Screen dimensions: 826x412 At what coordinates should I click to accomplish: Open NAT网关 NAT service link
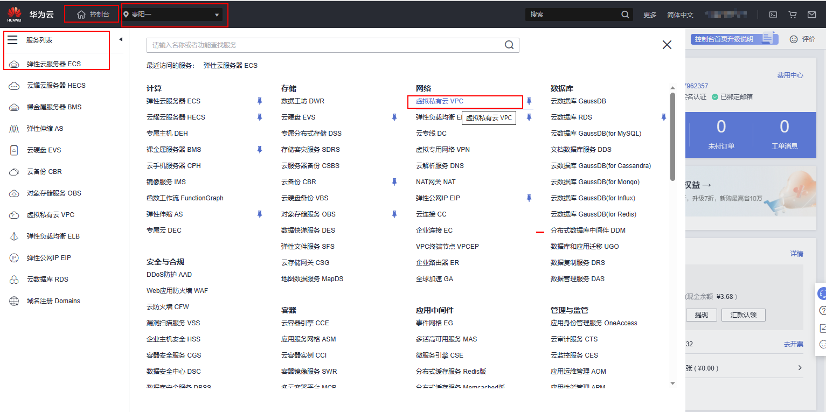point(435,182)
